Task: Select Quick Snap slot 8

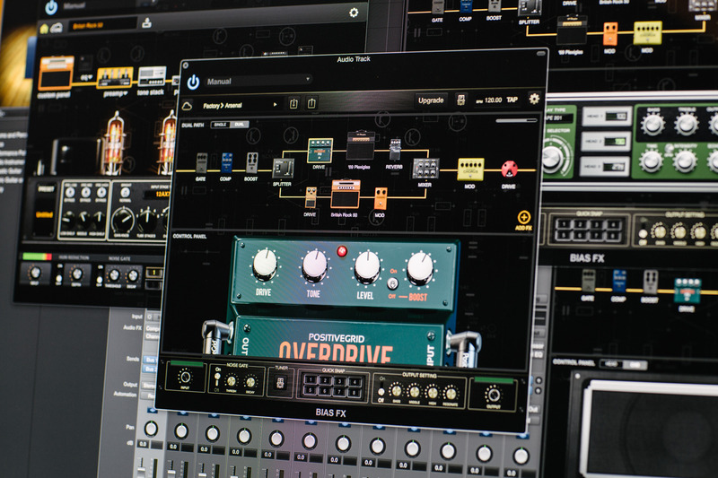Action: click(354, 392)
